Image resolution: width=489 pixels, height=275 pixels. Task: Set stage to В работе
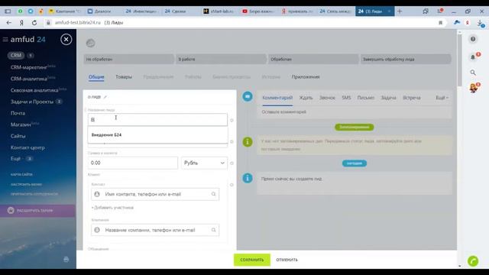pos(221,60)
